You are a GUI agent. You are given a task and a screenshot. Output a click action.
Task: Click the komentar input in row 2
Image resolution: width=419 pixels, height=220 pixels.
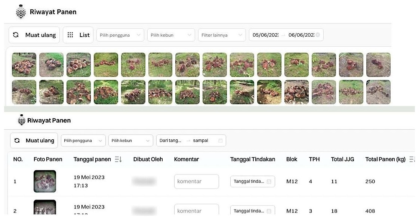pyautogui.click(x=196, y=209)
